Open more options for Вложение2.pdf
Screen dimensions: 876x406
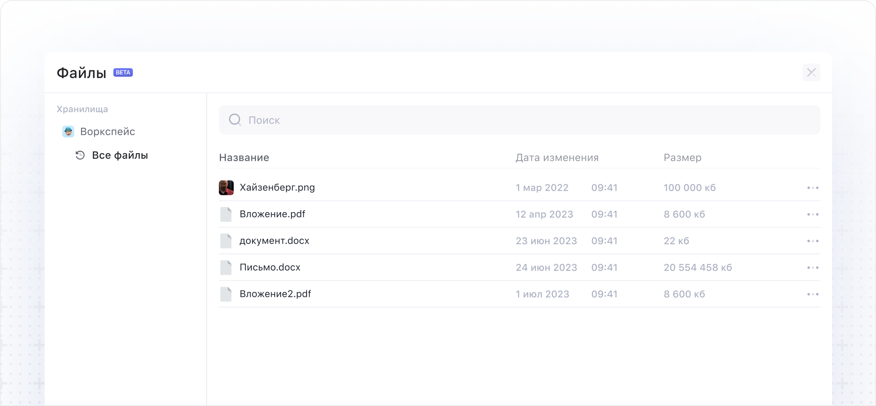click(x=813, y=294)
